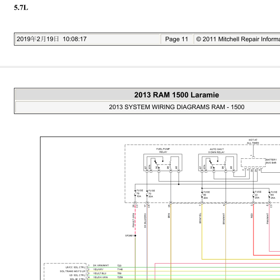Click the "FUSE 63 20A" label

tap(207, 195)
